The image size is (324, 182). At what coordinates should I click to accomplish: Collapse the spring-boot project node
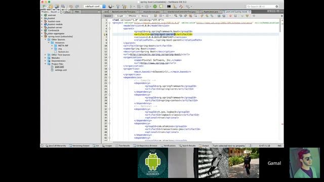click(42, 36)
